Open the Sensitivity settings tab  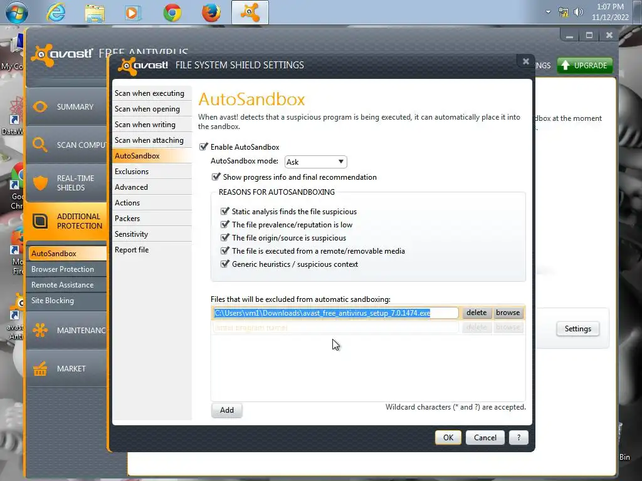point(152,234)
